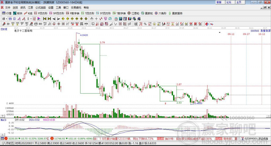Click the jump-to-last-bar icon

[x=49, y=19]
